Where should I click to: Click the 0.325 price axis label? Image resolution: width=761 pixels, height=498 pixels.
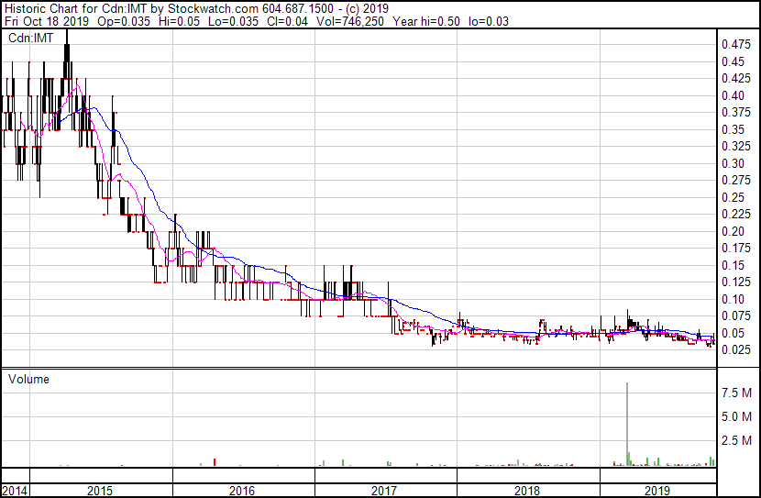coord(736,146)
